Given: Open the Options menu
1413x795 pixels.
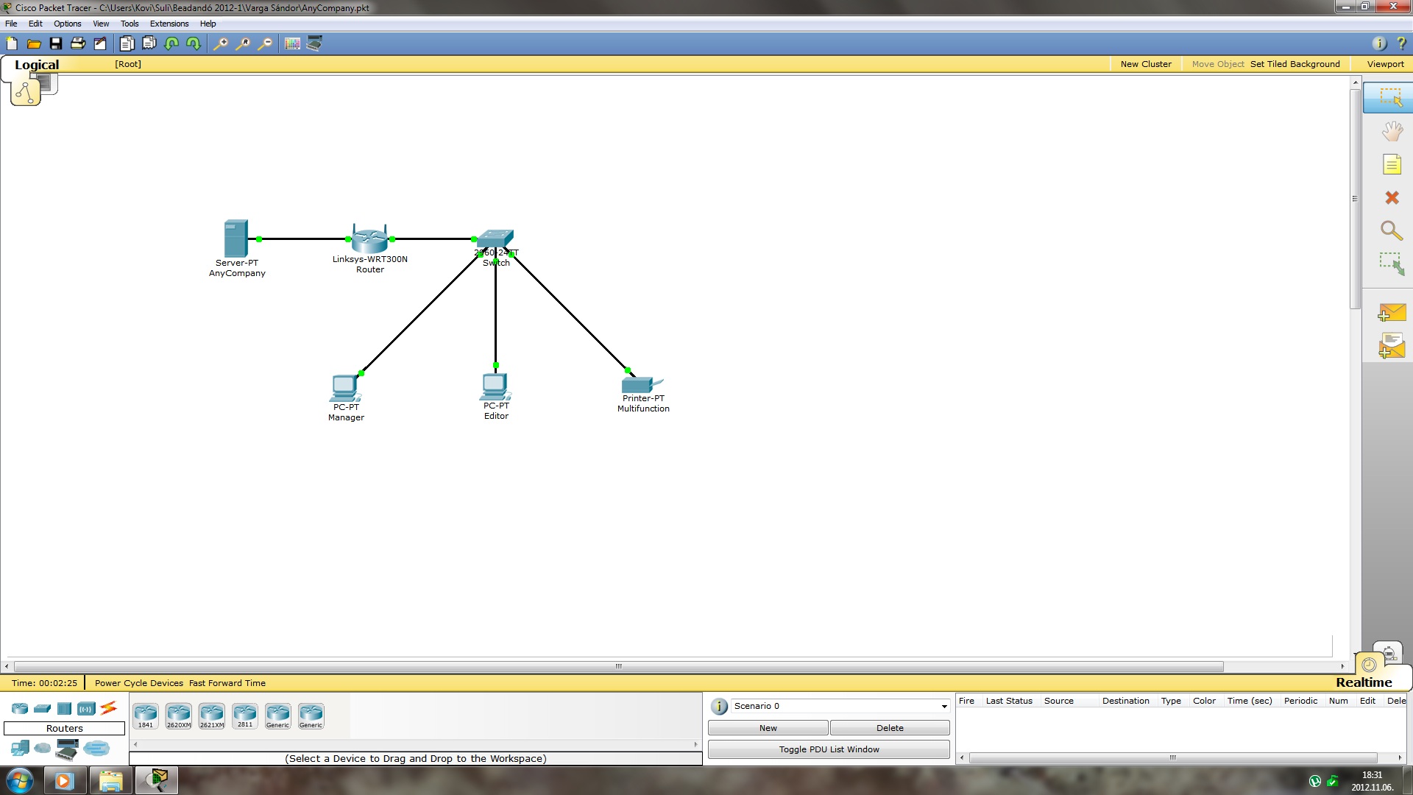Looking at the screenshot, I should (67, 24).
